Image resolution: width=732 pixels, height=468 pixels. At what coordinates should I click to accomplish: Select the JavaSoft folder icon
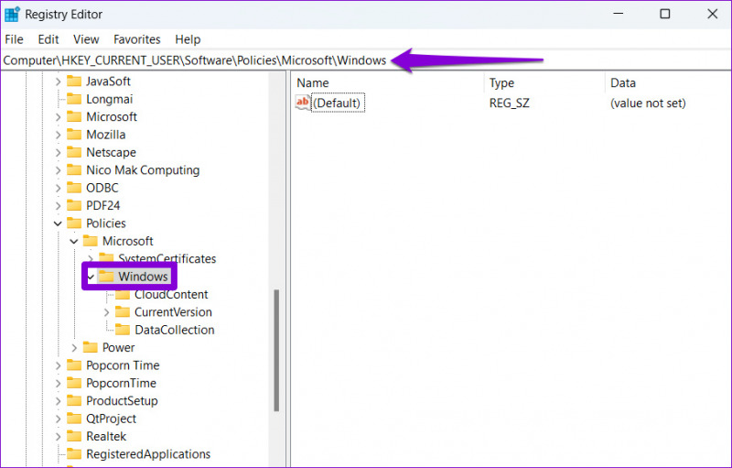(74, 82)
